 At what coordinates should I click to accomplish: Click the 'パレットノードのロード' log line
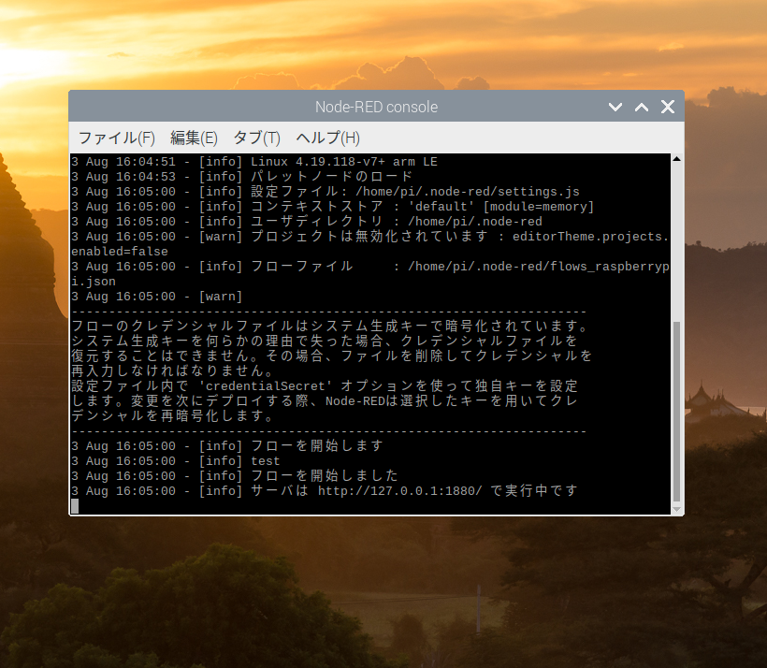coord(242,177)
